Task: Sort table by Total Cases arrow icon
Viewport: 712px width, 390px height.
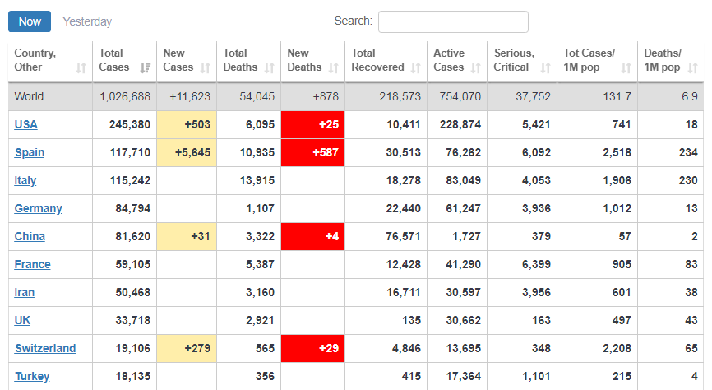Action: click(x=146, y=68)
